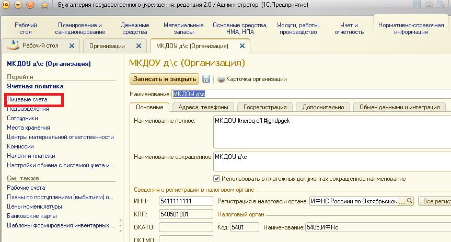
Task: Close the Рабочий стол tab
Action: [x=72, y=46]
